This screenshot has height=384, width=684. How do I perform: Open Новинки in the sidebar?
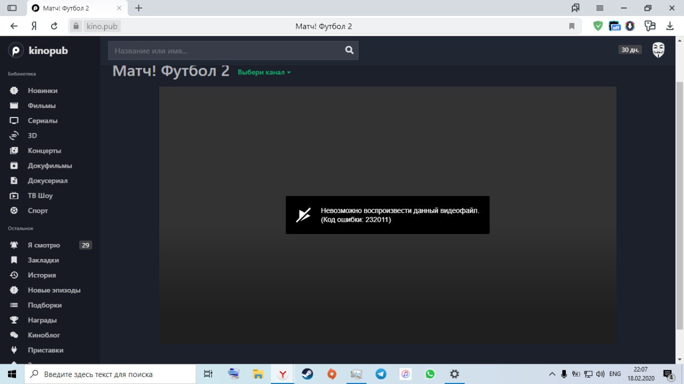point(42,91)
